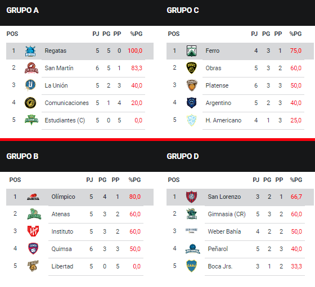
Task: Click the Boca Jrs. CABJ badge
Action: (191, 266)
